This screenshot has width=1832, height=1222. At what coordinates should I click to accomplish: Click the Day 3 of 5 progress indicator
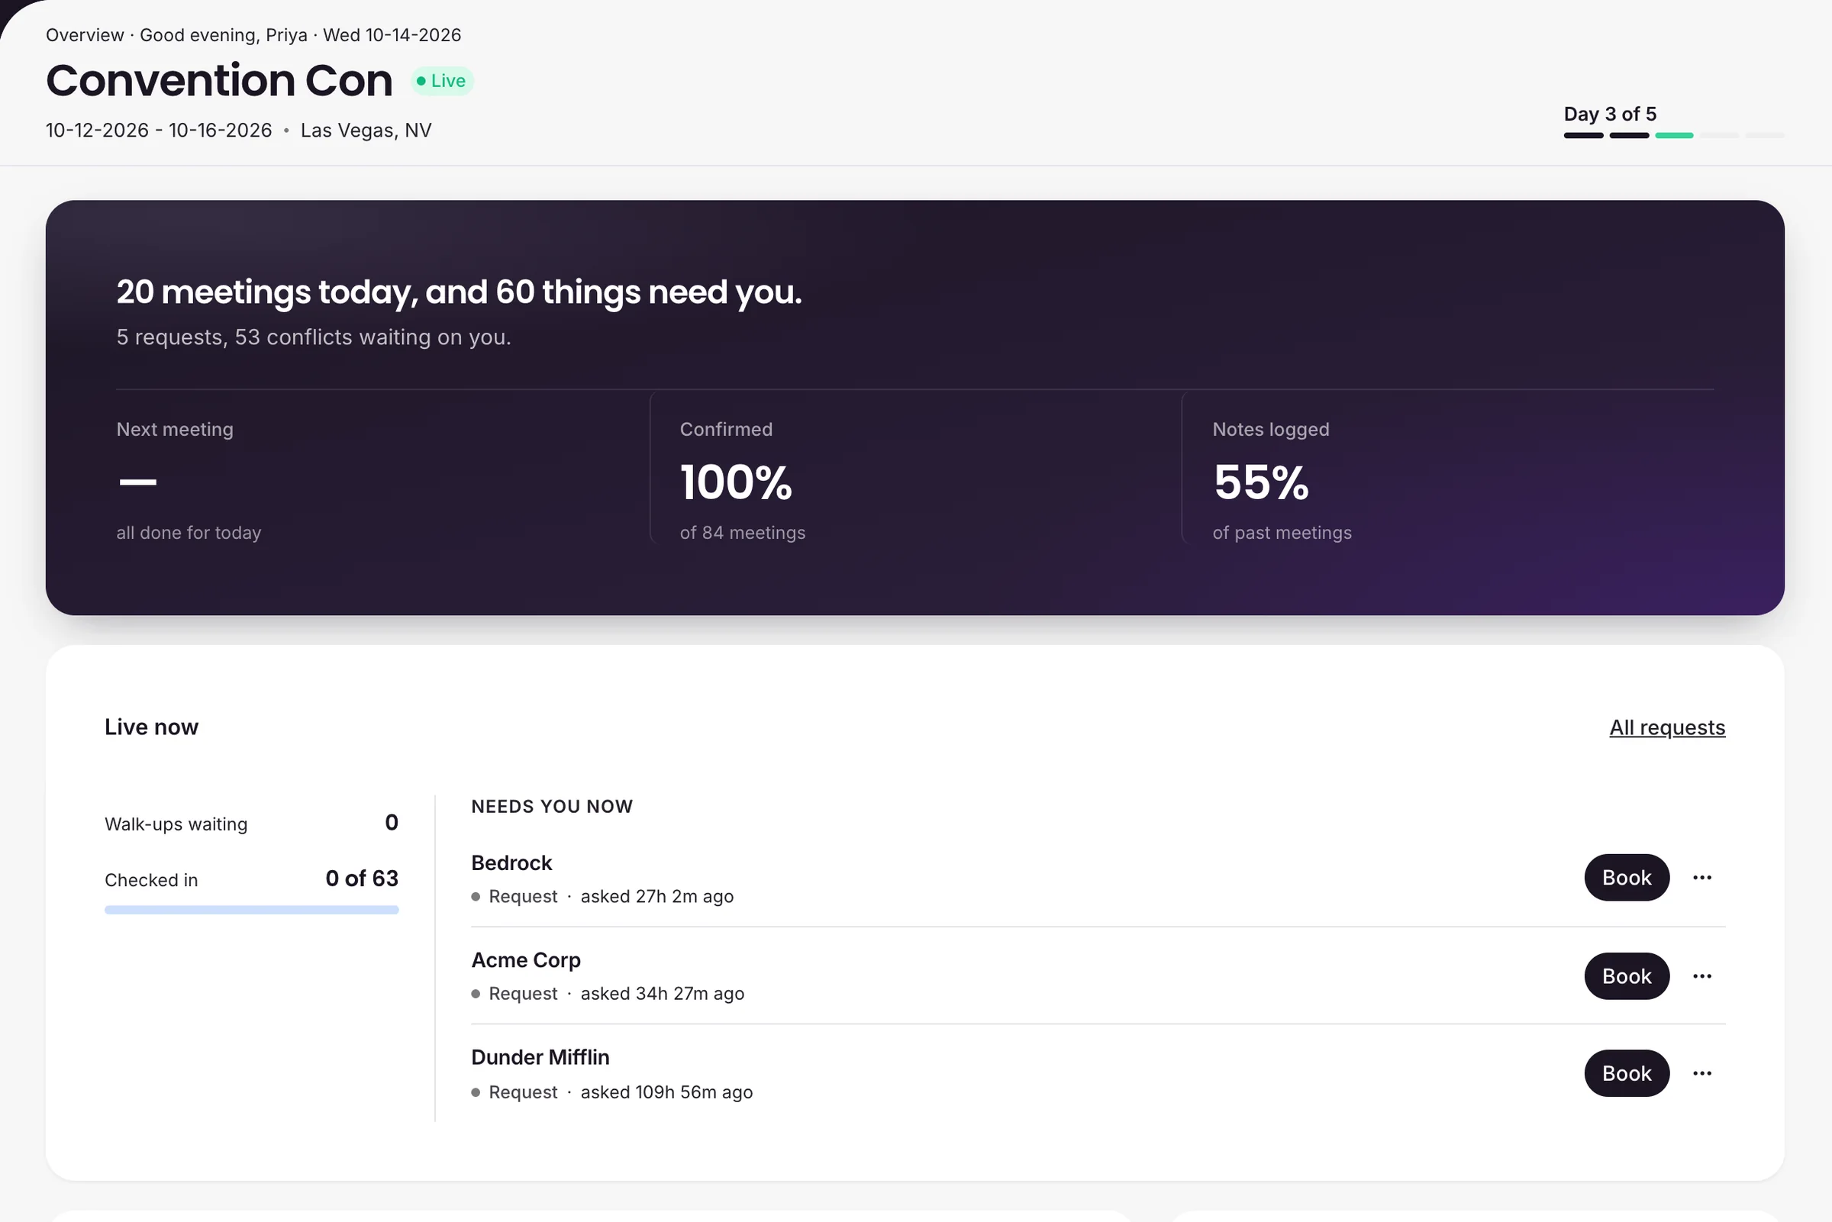coord(1674,121)
